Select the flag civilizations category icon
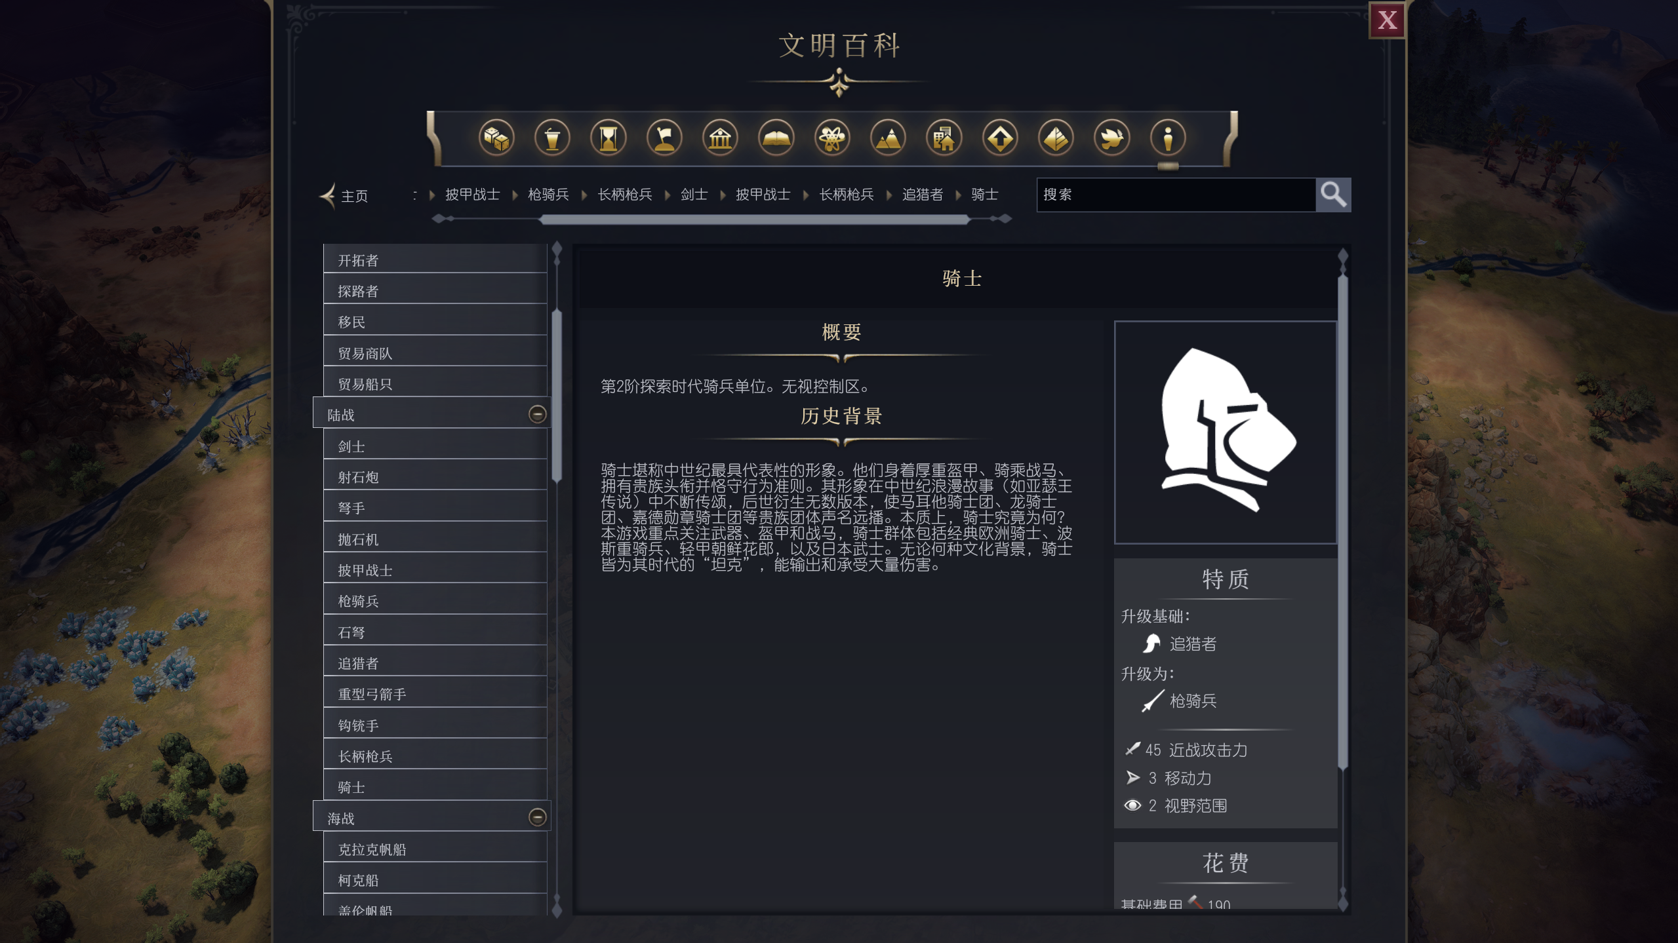The width and height of the screenshot is (1678, 943). tap(664, 138)
